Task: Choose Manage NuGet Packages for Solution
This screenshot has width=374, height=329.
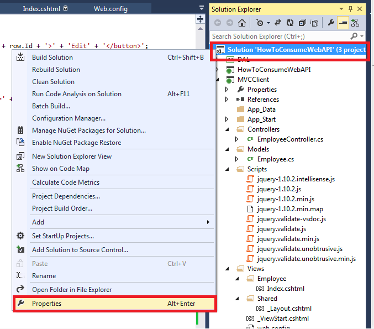Action: (x=114, y=130)
